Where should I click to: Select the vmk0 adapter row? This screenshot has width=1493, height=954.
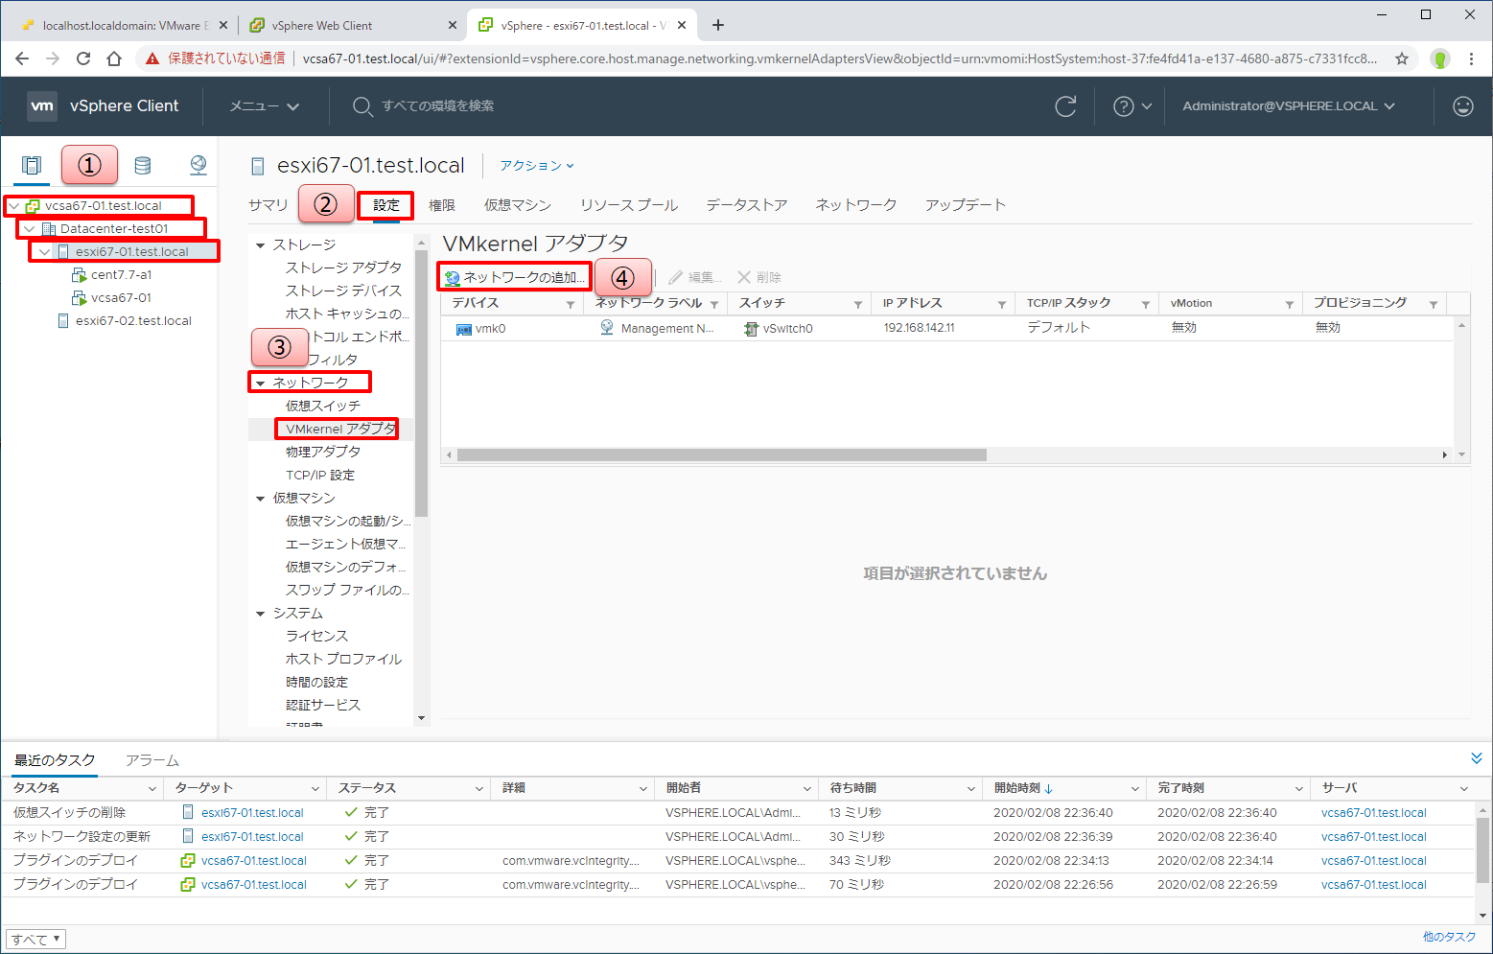coord(946,328)
